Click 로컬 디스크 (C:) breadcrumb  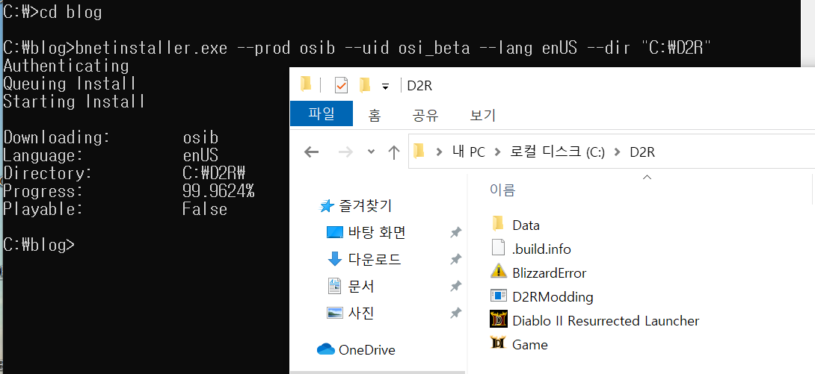[x=557, y=152]
